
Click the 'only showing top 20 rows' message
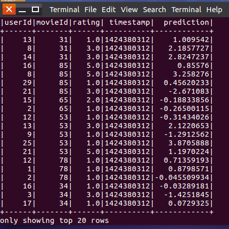click(55, 221)
